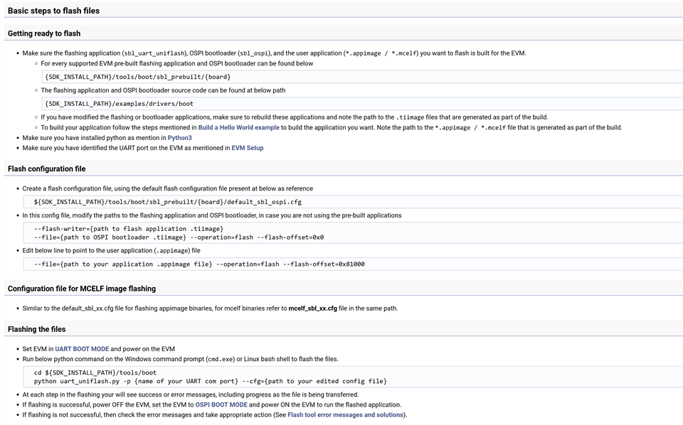Image resolution: width=683 pixels, height=425 pixels.
Task: Click the --flash-offset=0x81000 code line
Action: (x=199, y=264)
